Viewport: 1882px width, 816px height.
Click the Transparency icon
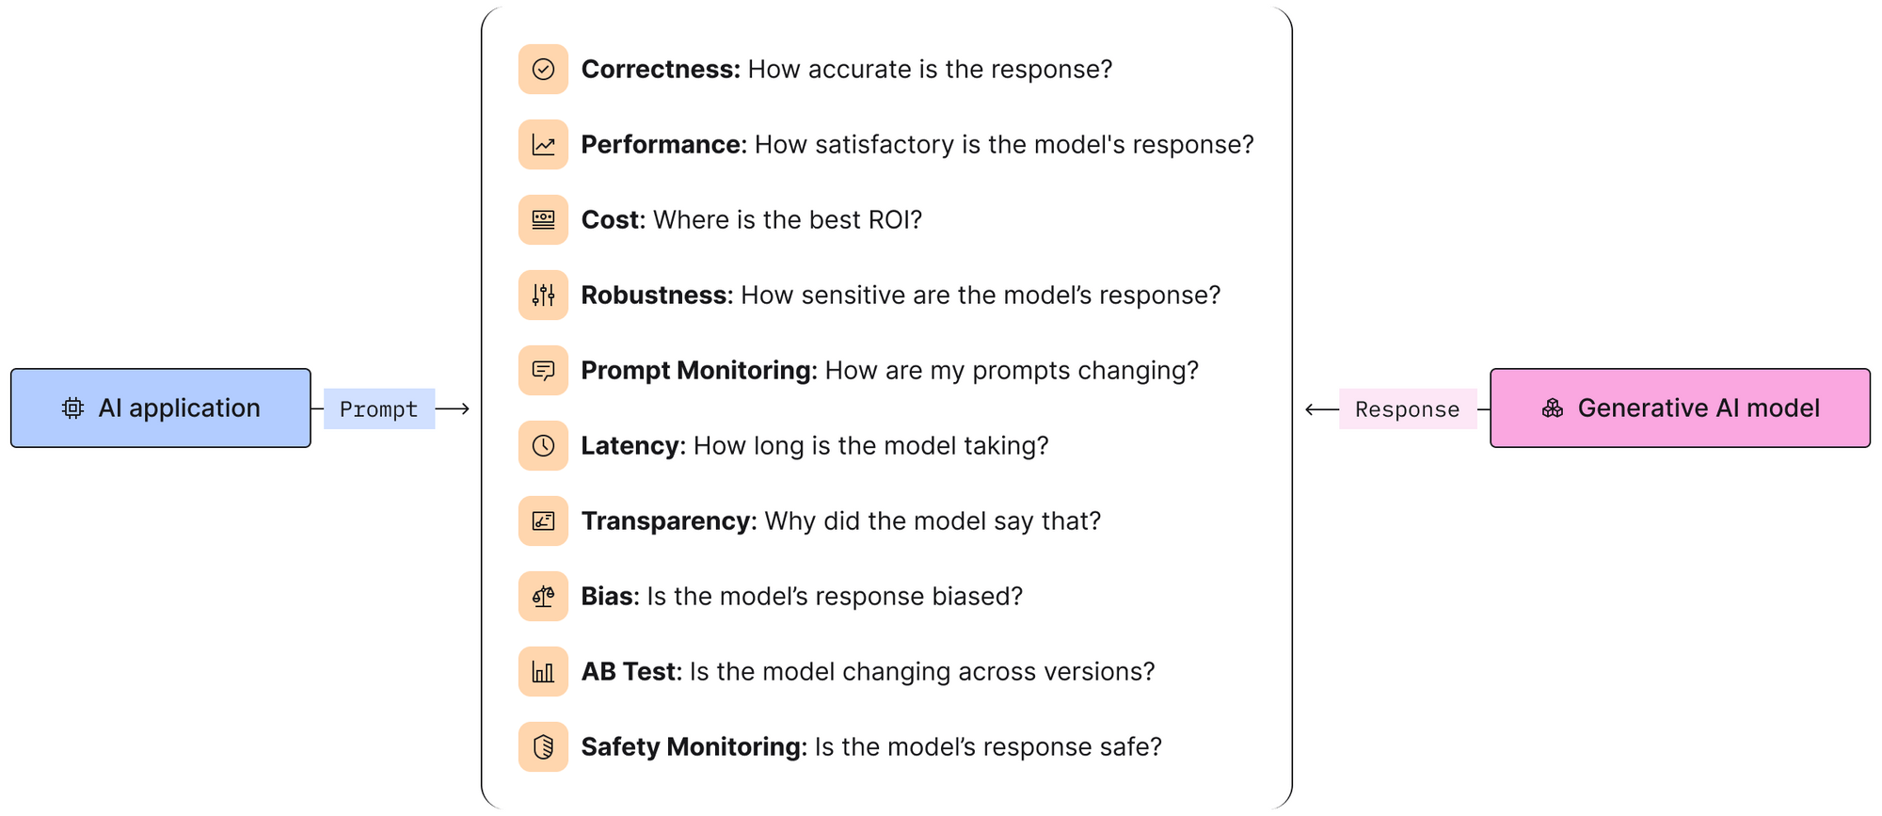(x=543, y=521)
